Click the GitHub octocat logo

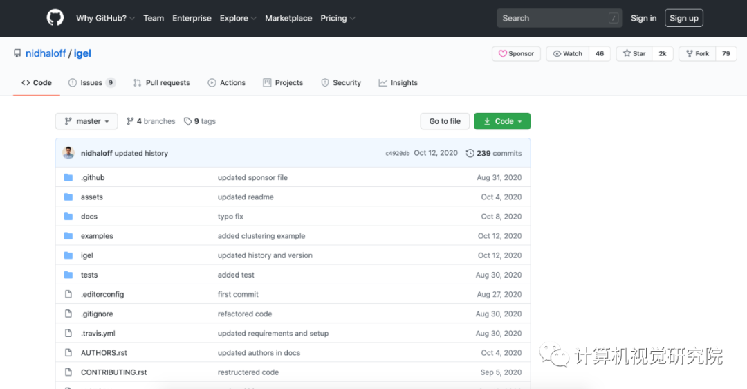55,18
